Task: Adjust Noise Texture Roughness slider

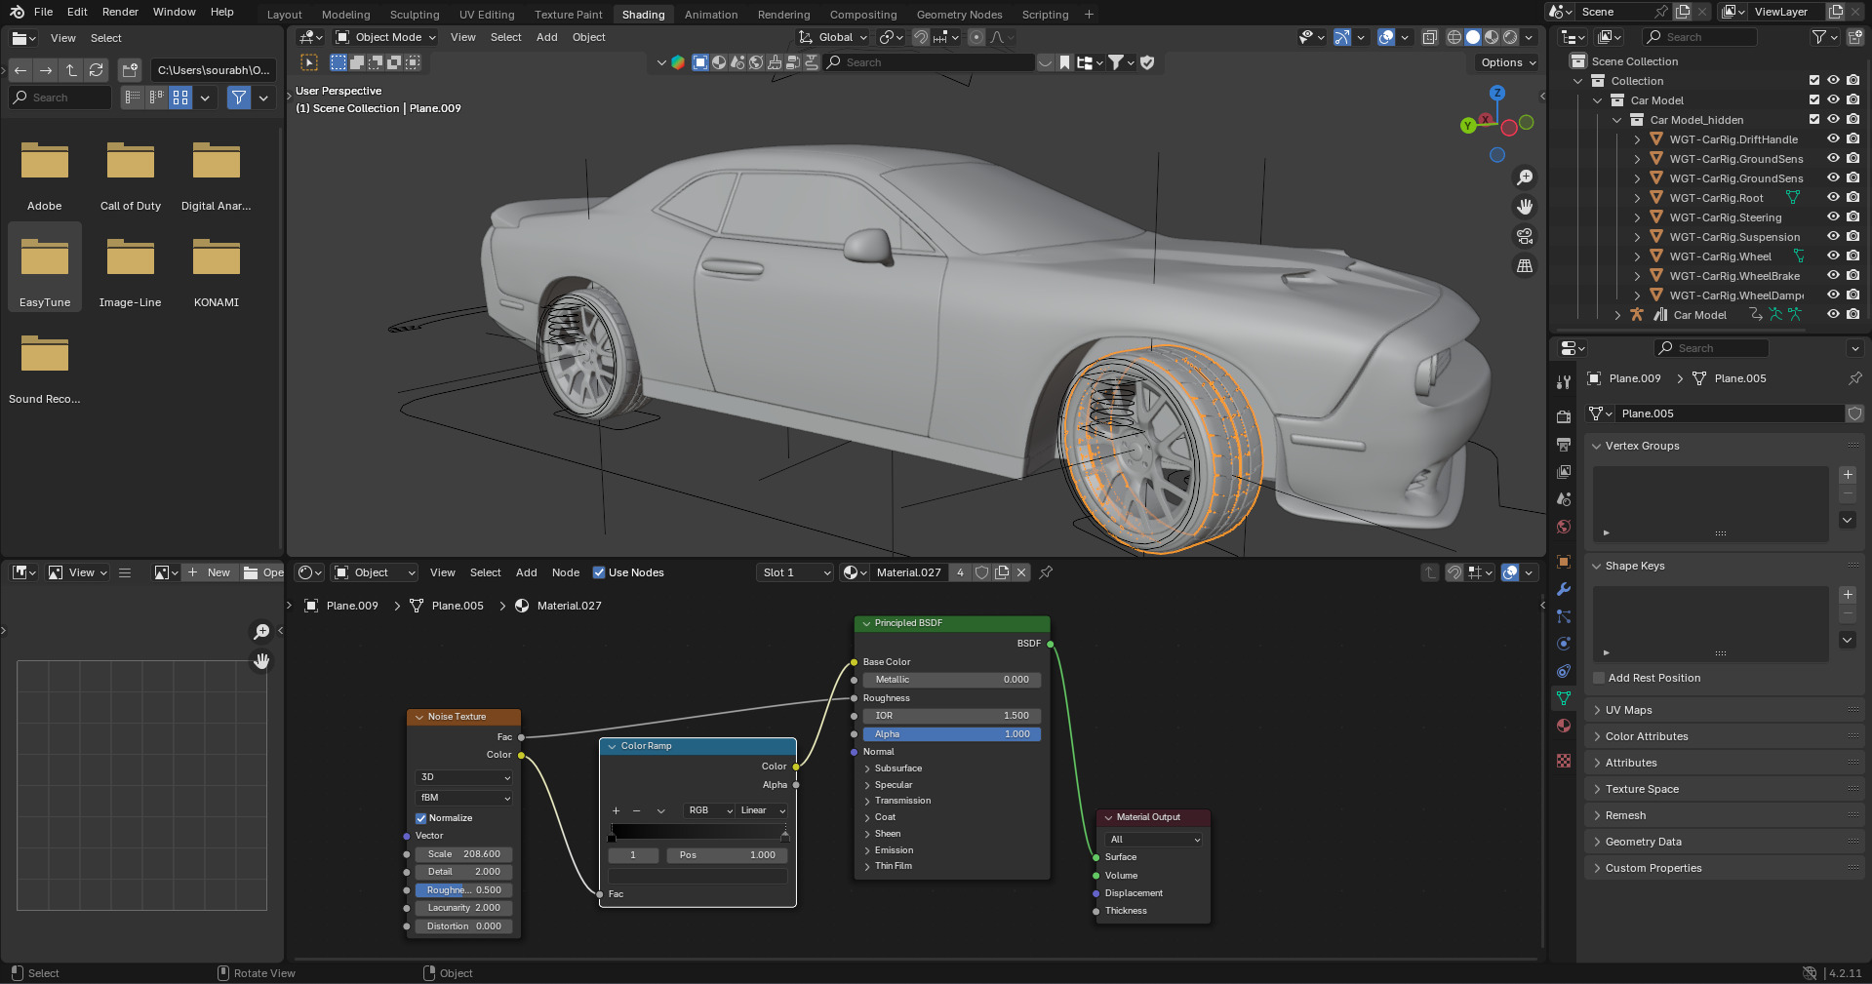Action: [463, 890]
